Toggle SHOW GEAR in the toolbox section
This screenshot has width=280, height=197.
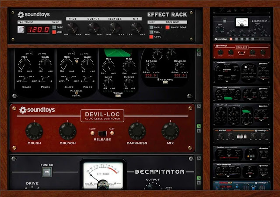point(168,27)
